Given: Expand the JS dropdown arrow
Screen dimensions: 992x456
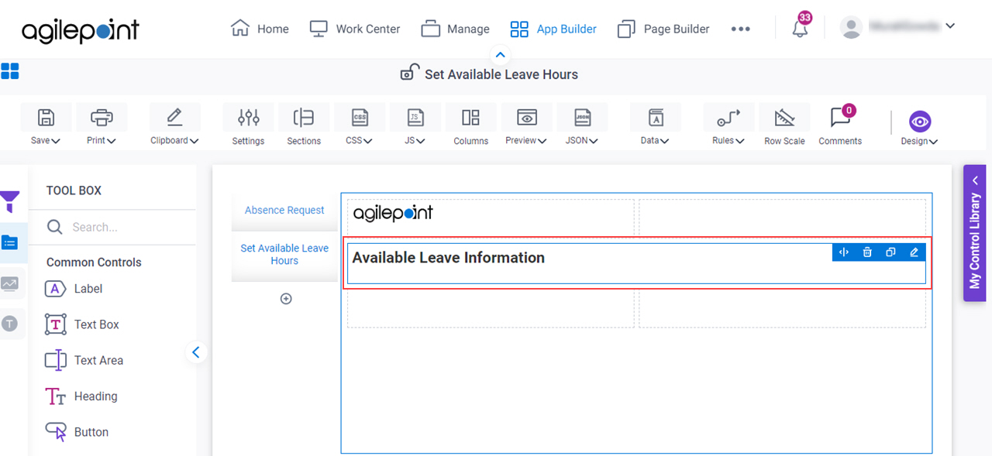Looking at the screenshot, I should 421,141.
